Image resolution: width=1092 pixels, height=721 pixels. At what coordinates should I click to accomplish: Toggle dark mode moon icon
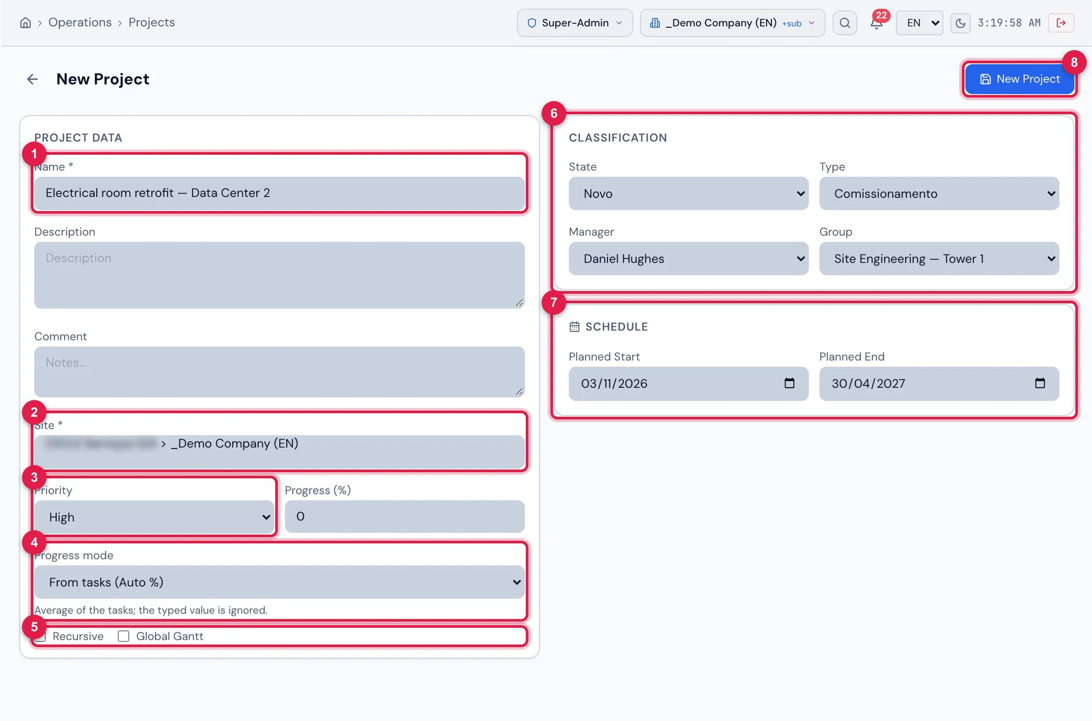tap(960, 22)
